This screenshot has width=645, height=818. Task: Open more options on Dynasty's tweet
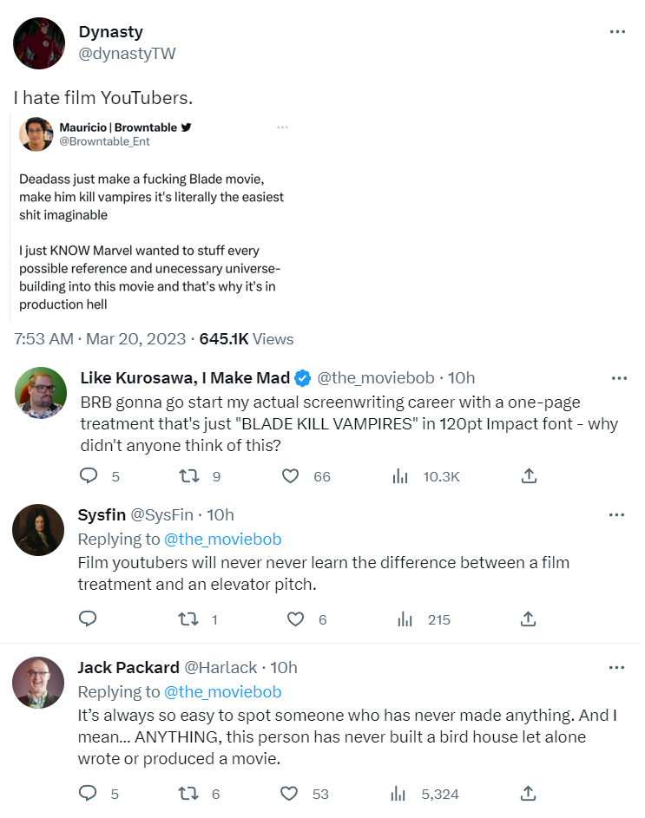pyautogui.click(x=617, y=32)
